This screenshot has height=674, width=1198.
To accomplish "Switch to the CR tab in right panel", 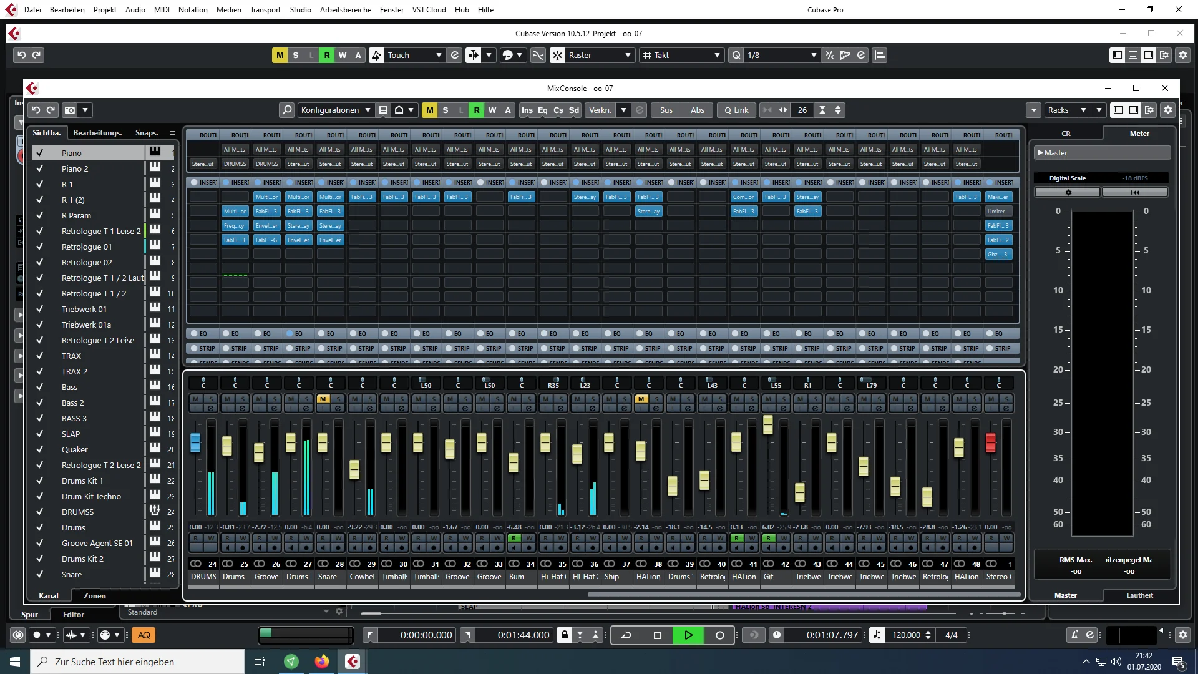I will point(1066,134).
